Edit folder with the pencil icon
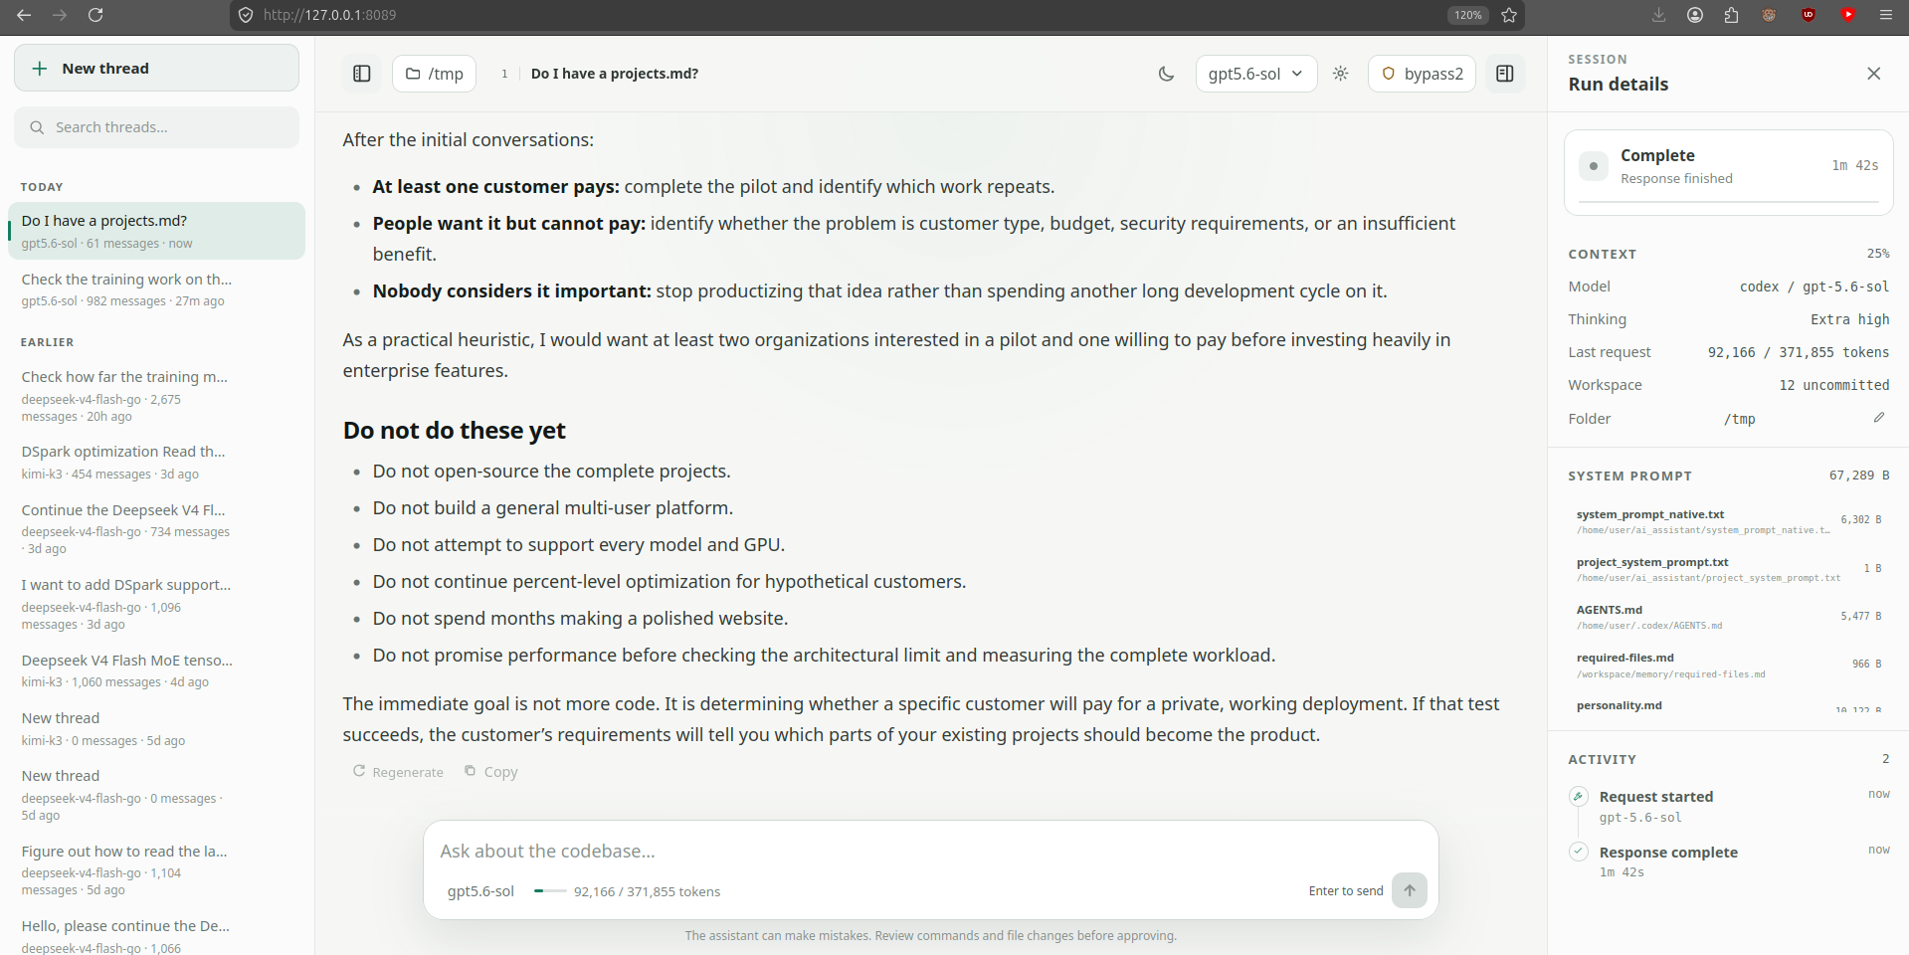 [x=1878, y=418]
